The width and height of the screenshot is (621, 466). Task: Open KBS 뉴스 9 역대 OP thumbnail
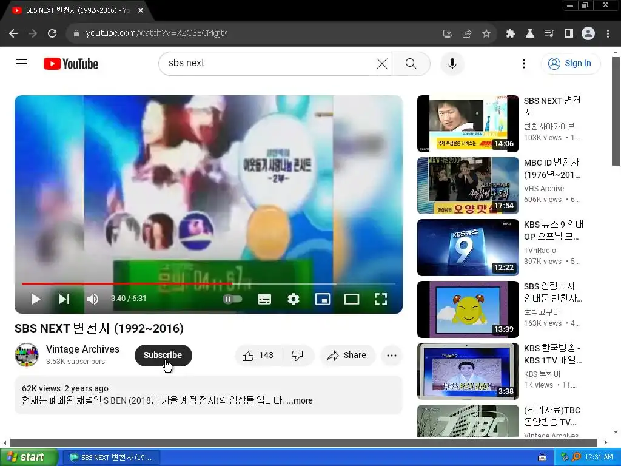tap(468, 248)
